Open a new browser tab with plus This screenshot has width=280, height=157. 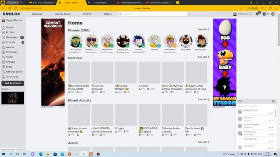[x=178, y=3]
